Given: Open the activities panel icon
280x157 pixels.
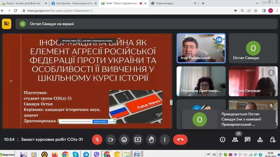Looking at the screenshot, I should [x=260, y=140].
